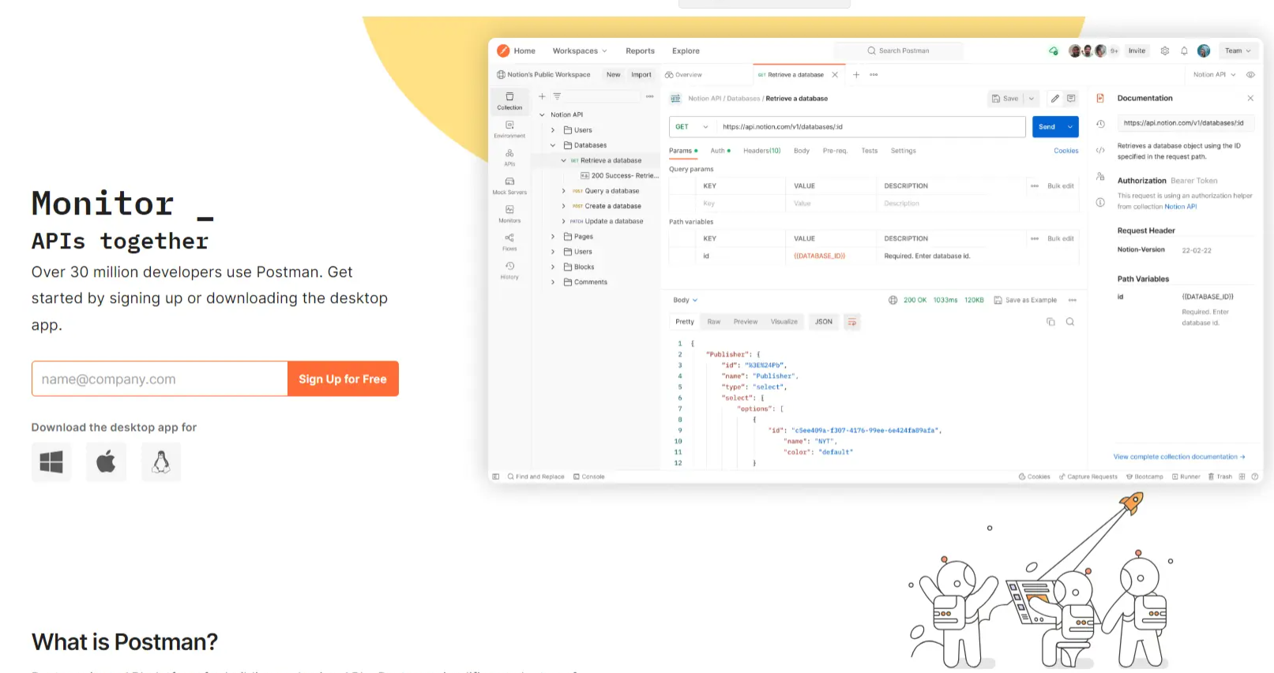Open the Notion API environment dropdown

[1214, 75]
